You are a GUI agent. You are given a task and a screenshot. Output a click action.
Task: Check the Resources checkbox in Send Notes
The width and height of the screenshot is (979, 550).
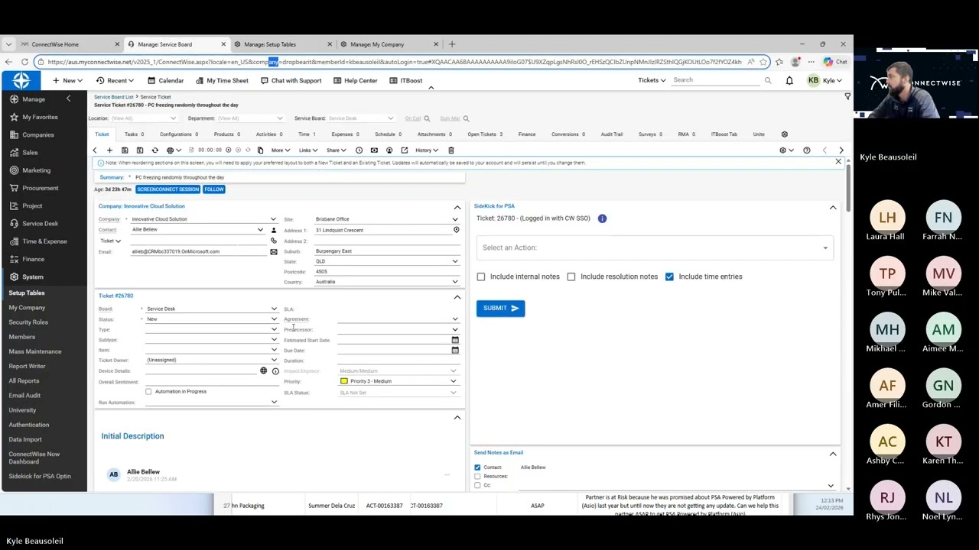(477, 477)
